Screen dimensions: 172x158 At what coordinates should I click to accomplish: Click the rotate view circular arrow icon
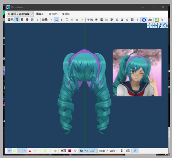[166, 26]
